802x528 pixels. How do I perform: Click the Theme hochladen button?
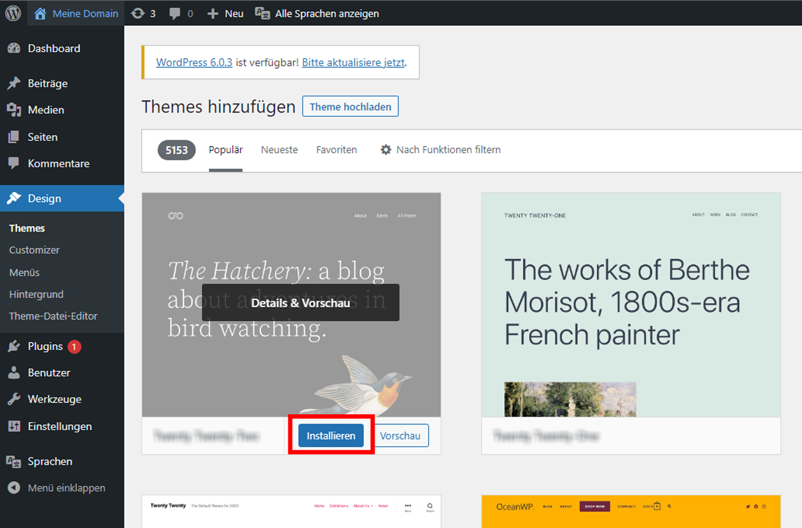(x=350, y=107)
